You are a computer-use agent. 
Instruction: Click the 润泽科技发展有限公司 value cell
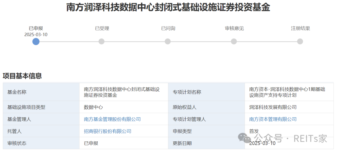pos(289,107)
